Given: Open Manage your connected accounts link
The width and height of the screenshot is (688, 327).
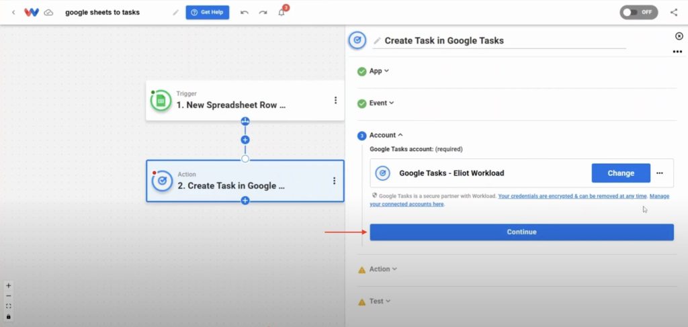Looking at the screenshot, I should (x=519, y=200).
